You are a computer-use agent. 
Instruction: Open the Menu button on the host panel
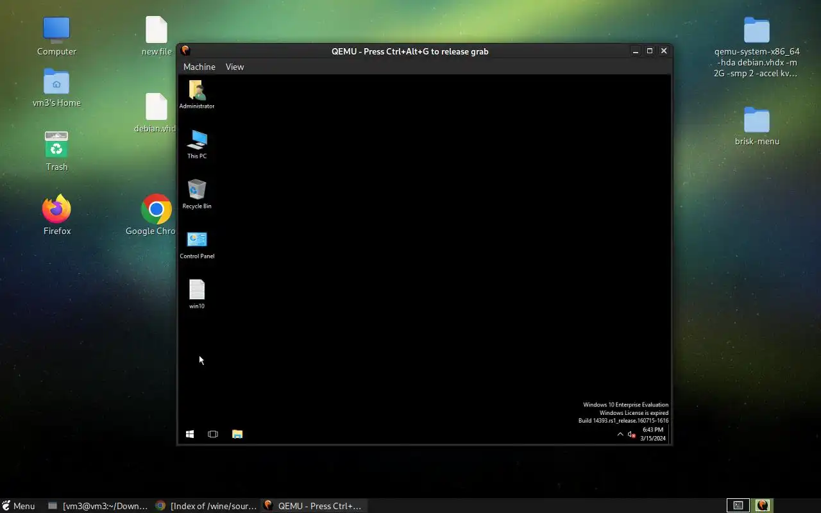pos(19,506)
